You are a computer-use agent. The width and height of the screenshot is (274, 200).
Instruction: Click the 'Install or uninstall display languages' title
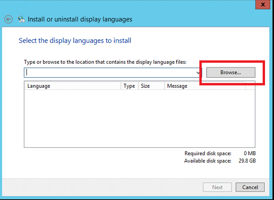pos(80,19)
